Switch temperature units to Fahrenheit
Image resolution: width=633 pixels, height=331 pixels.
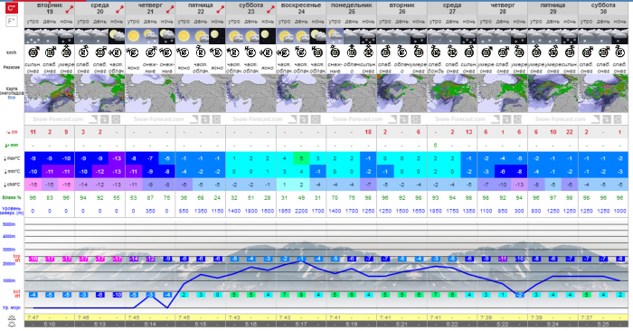(x=12, y=21)
